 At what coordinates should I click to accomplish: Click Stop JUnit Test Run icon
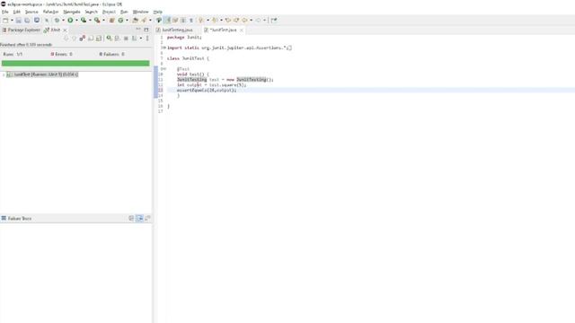(x=126, y=38)
